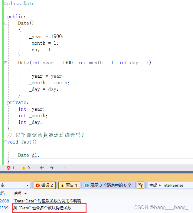Open error code link ending 2668
Screen dimensions: 193x213
click(x=5, y=201)
